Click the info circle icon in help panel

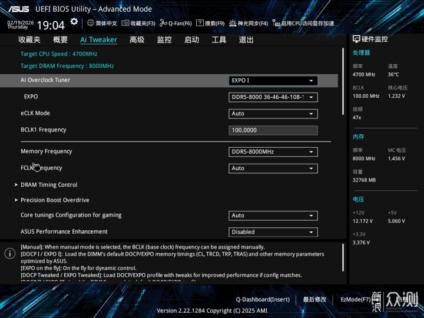(10, 253)
